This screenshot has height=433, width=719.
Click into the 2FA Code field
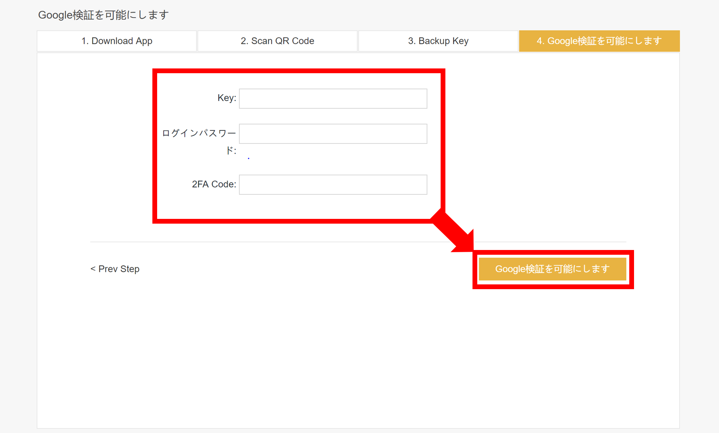click(x=333, y=184)
